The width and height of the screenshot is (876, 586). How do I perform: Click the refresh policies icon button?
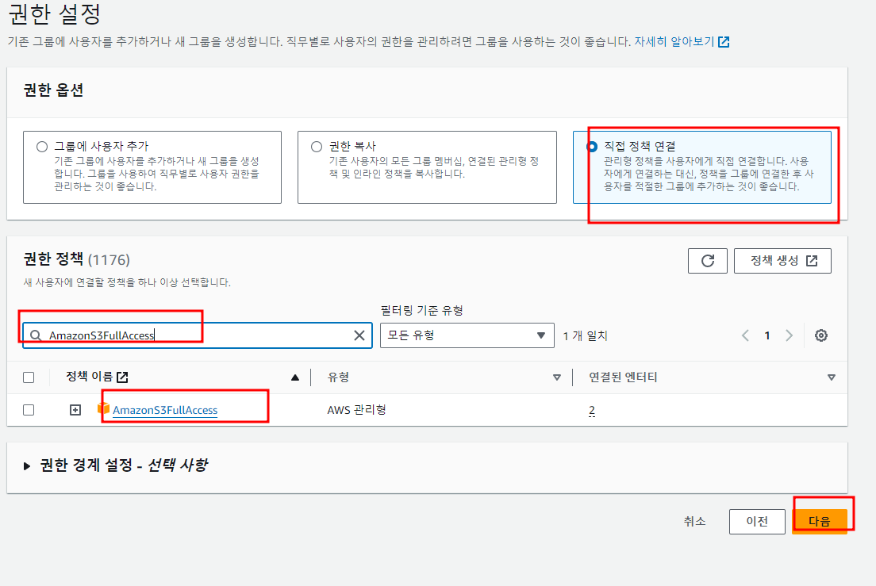707,261
